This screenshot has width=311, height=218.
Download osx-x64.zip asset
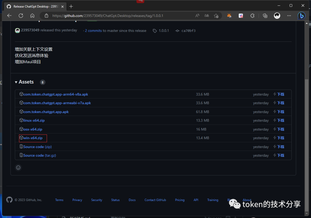pos(33,129)
